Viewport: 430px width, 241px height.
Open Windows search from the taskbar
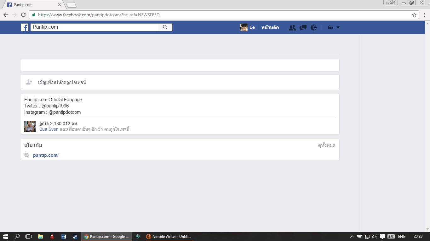17,237
